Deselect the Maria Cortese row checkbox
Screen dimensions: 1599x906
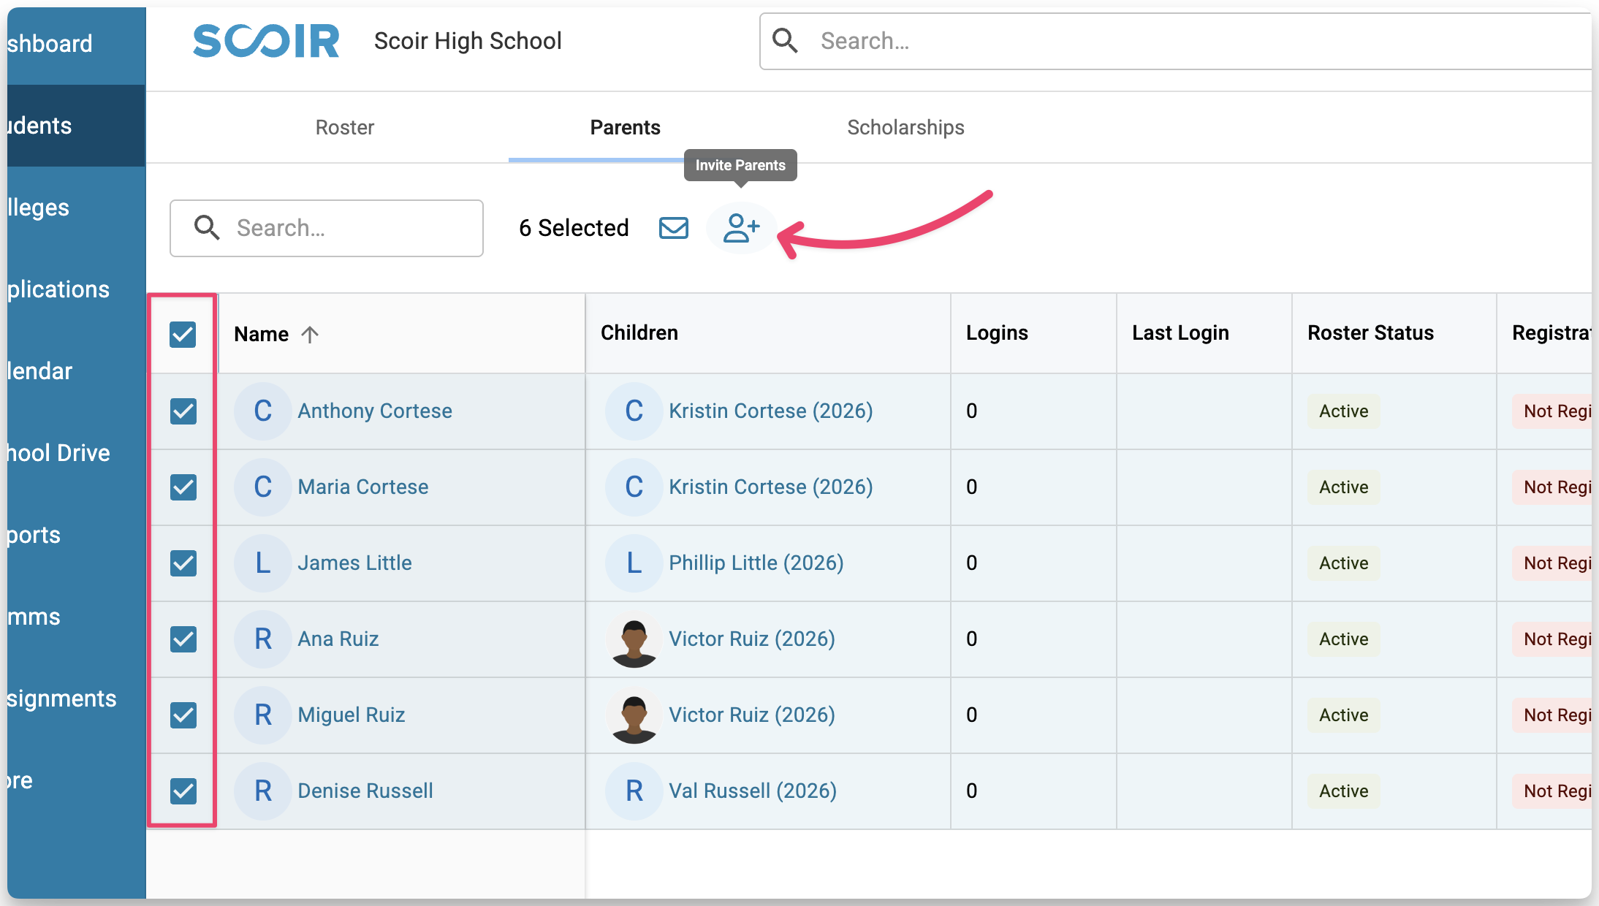pyautogui.click(x=183, y=487)
